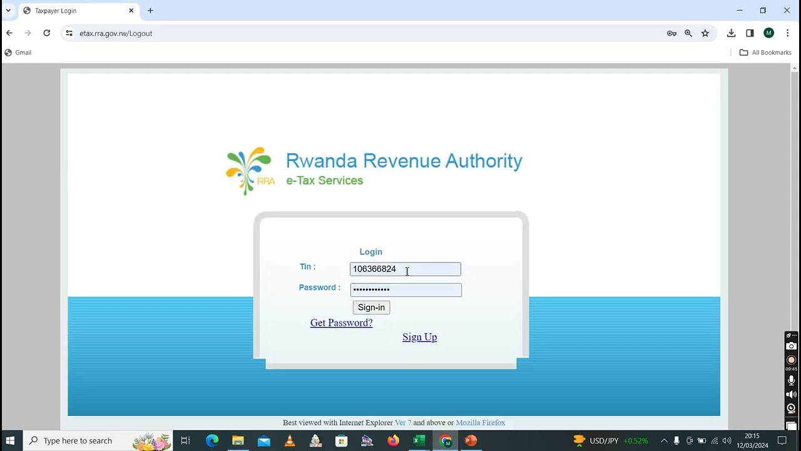Viewport: 801px width, 451px height.
Task: Open the Gmail bookmark
Action: pos(18,53)
